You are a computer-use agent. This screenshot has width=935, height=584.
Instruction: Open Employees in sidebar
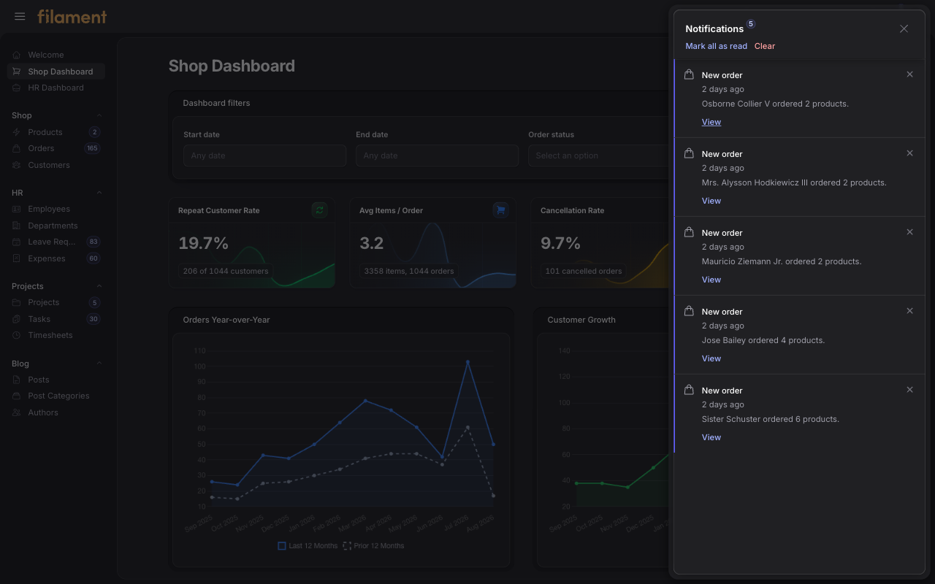(x=56, y=209)
